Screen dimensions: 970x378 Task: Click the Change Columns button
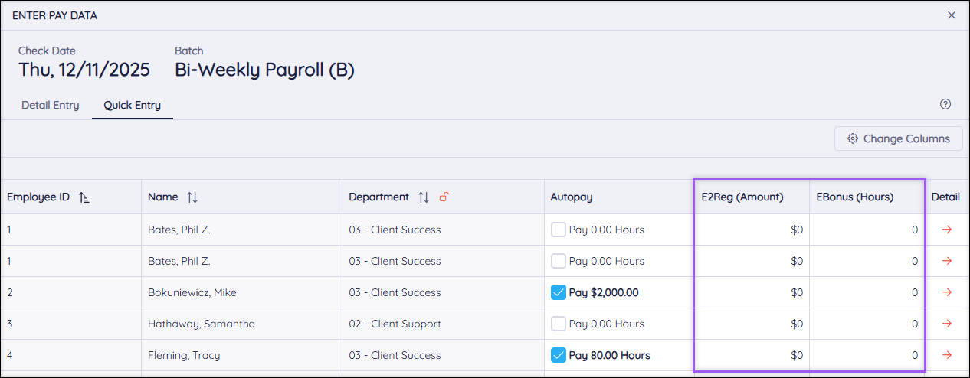pyautogui.click(x=899, y=138)
